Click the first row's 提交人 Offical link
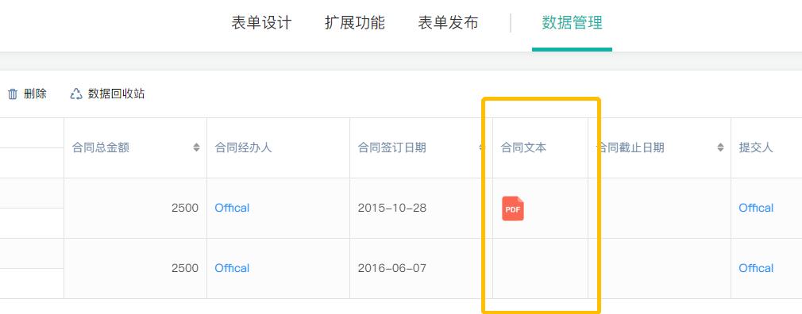The image size is (802, 314). 756,208
